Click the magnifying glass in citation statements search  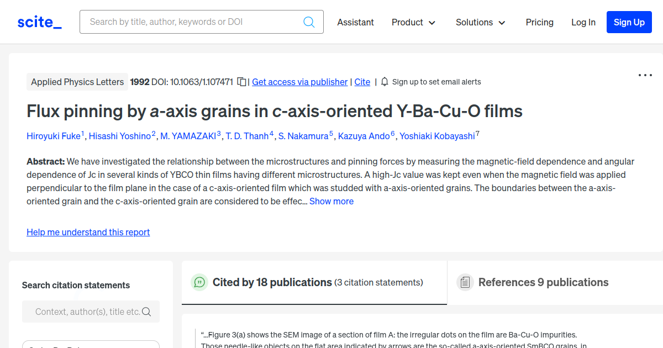(146, 312)
